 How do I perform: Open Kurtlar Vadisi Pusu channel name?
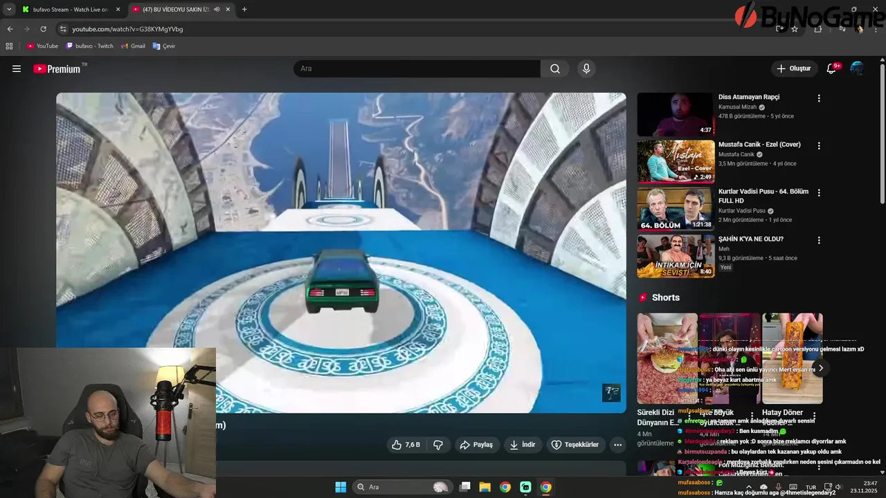(x=742, y=211)
